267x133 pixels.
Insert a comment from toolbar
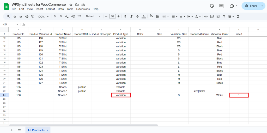pyautogui.click(x=212, y=16)
